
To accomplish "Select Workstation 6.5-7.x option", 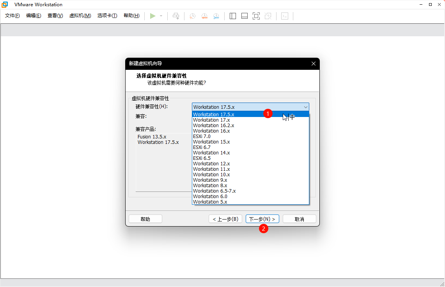I will click(x=250, y=191).
